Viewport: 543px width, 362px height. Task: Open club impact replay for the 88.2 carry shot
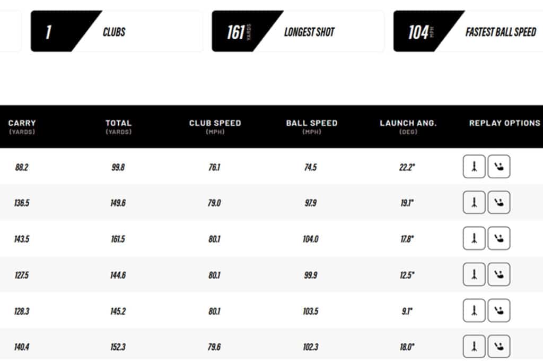499,167
